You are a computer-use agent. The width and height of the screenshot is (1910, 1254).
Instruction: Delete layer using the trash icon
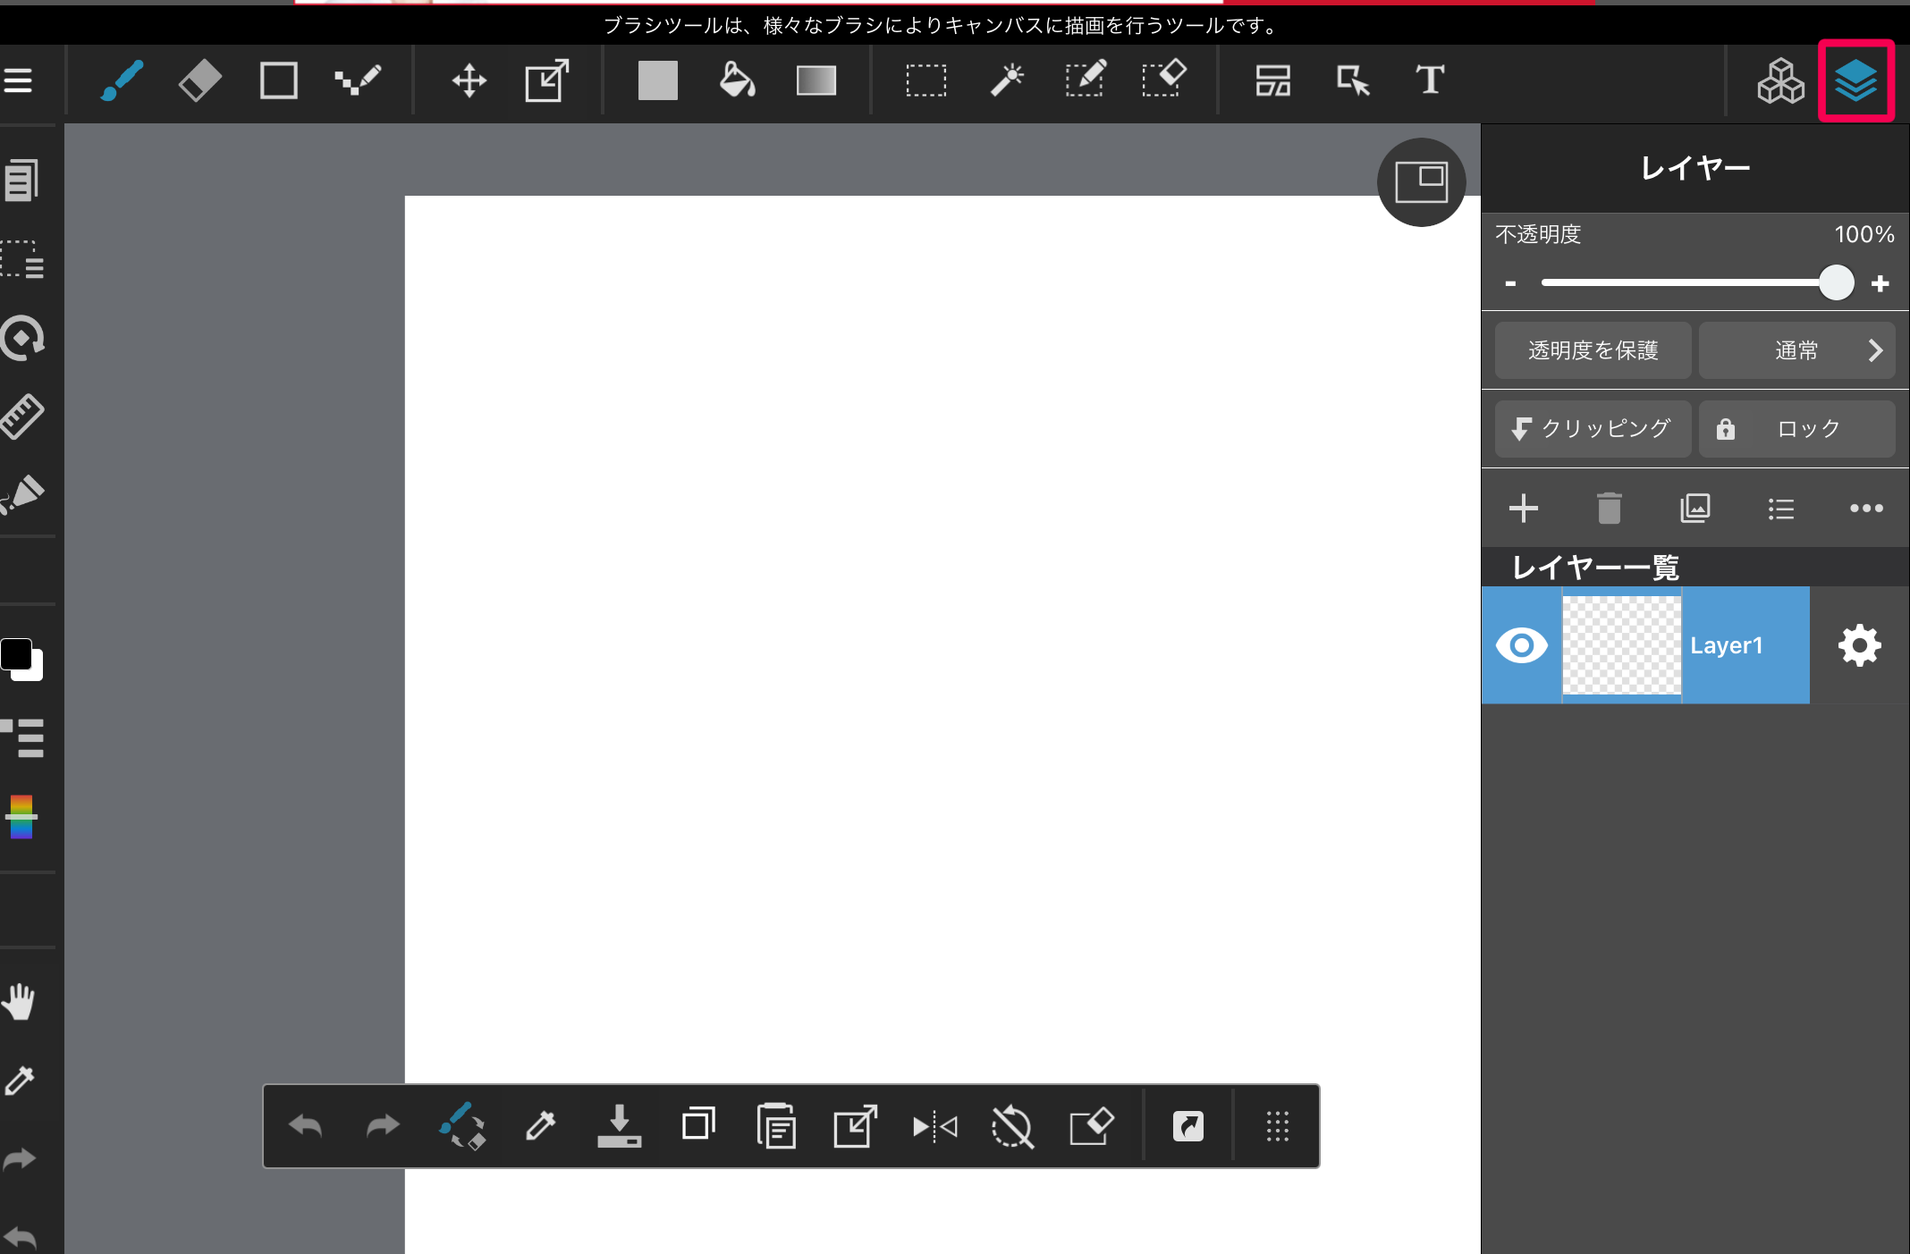coord(1609,509)
